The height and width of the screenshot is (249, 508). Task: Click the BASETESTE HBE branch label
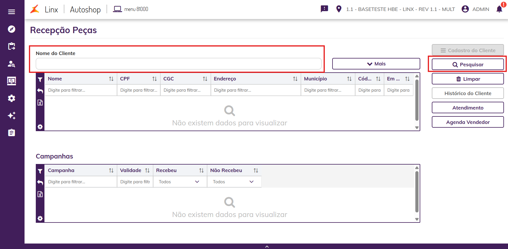click(x=401, y=9)
